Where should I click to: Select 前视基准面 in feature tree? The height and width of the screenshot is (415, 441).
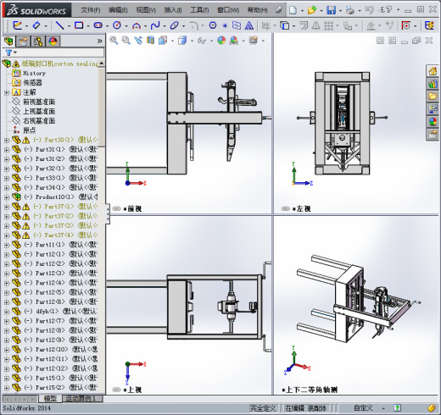click(39, 102)
